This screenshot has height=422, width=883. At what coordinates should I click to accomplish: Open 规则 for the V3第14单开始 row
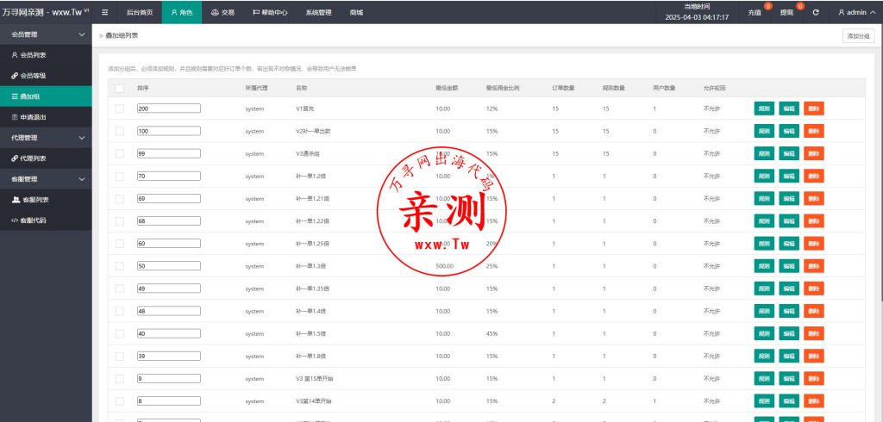(x=764, y=401)
